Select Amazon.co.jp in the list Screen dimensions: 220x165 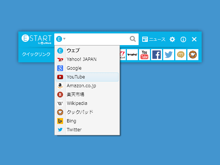[x=87, y=86]
